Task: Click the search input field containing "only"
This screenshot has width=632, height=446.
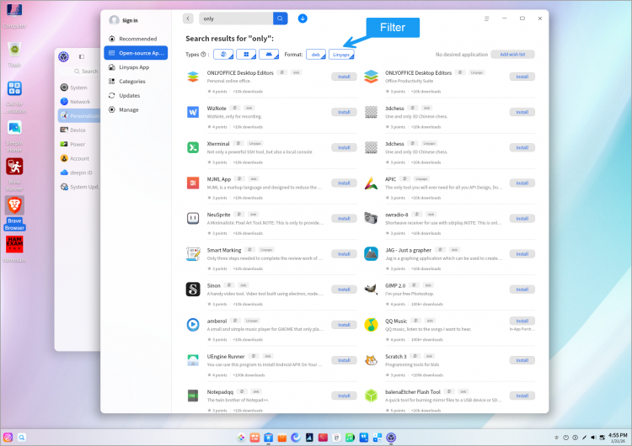Action: pos(236,19)
